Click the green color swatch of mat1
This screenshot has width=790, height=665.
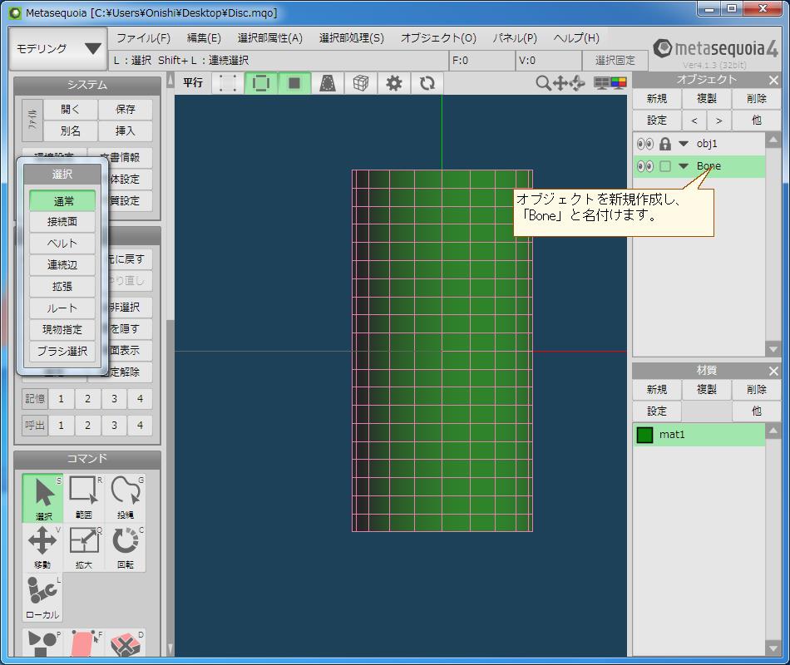[647, 434]
